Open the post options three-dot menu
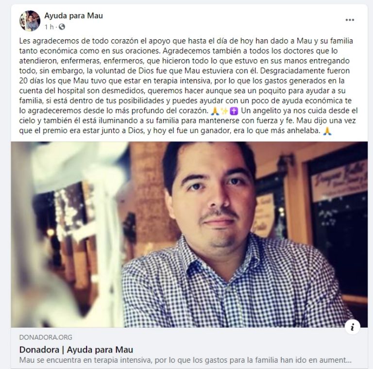Viewport: 373px width, 369px height. 350,20
